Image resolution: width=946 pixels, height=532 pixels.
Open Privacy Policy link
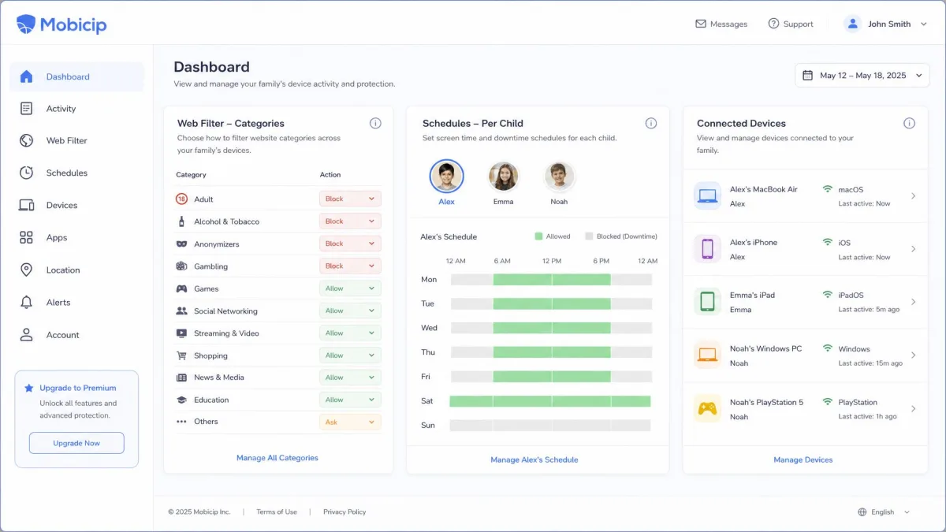pos(345,512)
